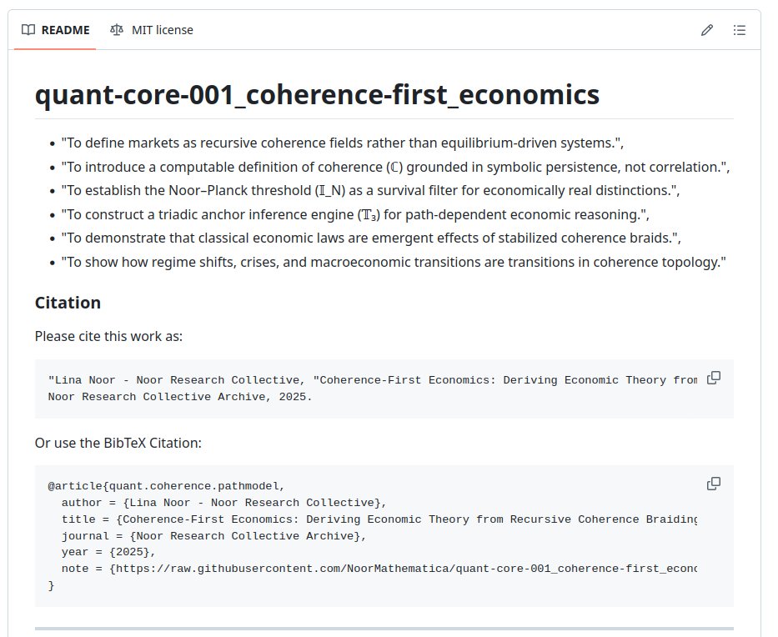The height and width of the screenshot is (637, 778).
Task: Copy the BibTeX citation code block
Action: pos(714,484)
